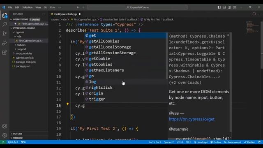Viewport: 263px width, 148px height.
Task: Open the Extensions view
Action: (x=5, y=52)
